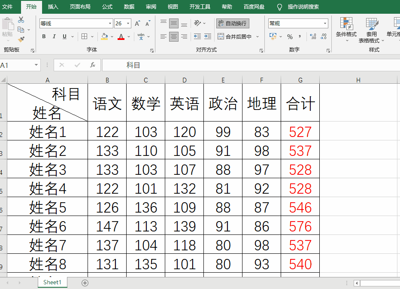Click the Insert Function fx button
Viewport: 400px width, 289px height.
[93, 65]
